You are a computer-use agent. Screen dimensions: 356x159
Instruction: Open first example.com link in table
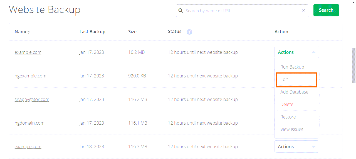coord(28,52)
